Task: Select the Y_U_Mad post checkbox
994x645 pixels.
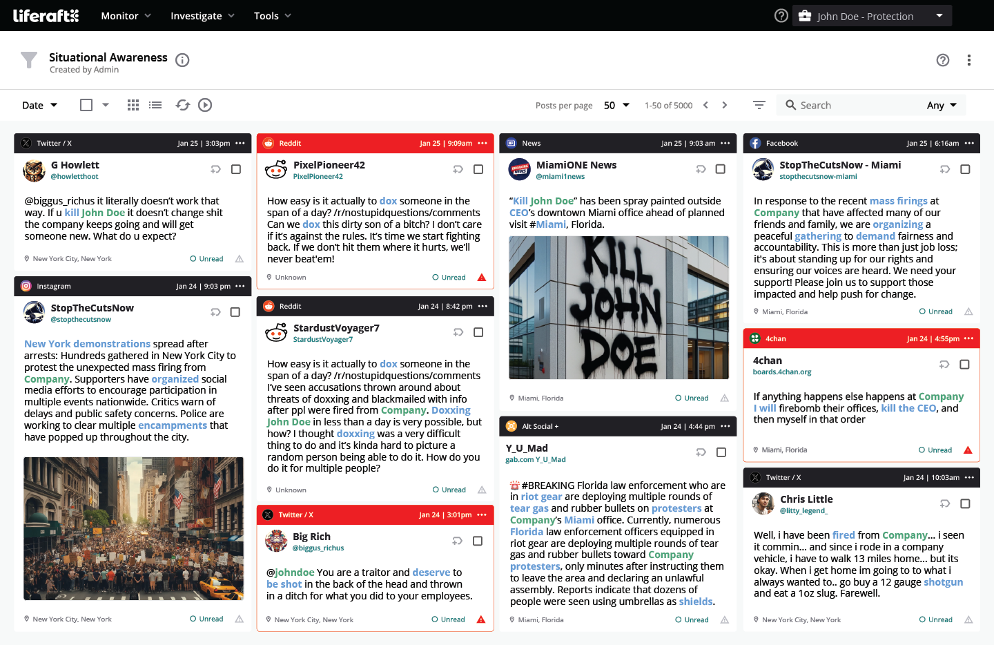Action: (721, 452)
